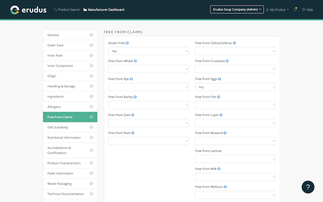Click the Inner Pack check icon
Screen dimensions: 323x202
pos(91,55)
